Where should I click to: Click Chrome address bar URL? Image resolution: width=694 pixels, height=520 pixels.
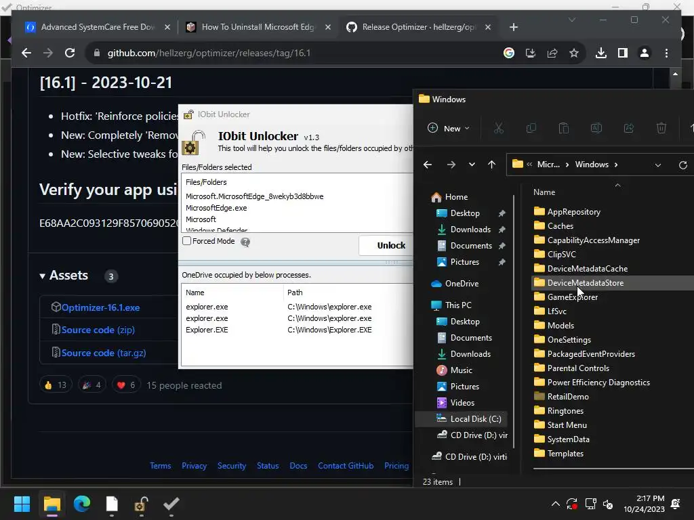click(x=209, y=53)
